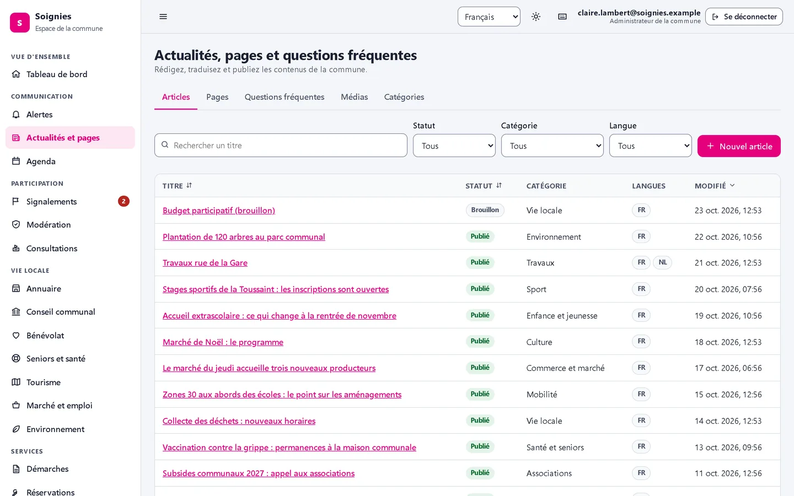The height and width of the screenshot is (496, 794).
Task: Click the Se déconnecter button
Action: point(744,17)
